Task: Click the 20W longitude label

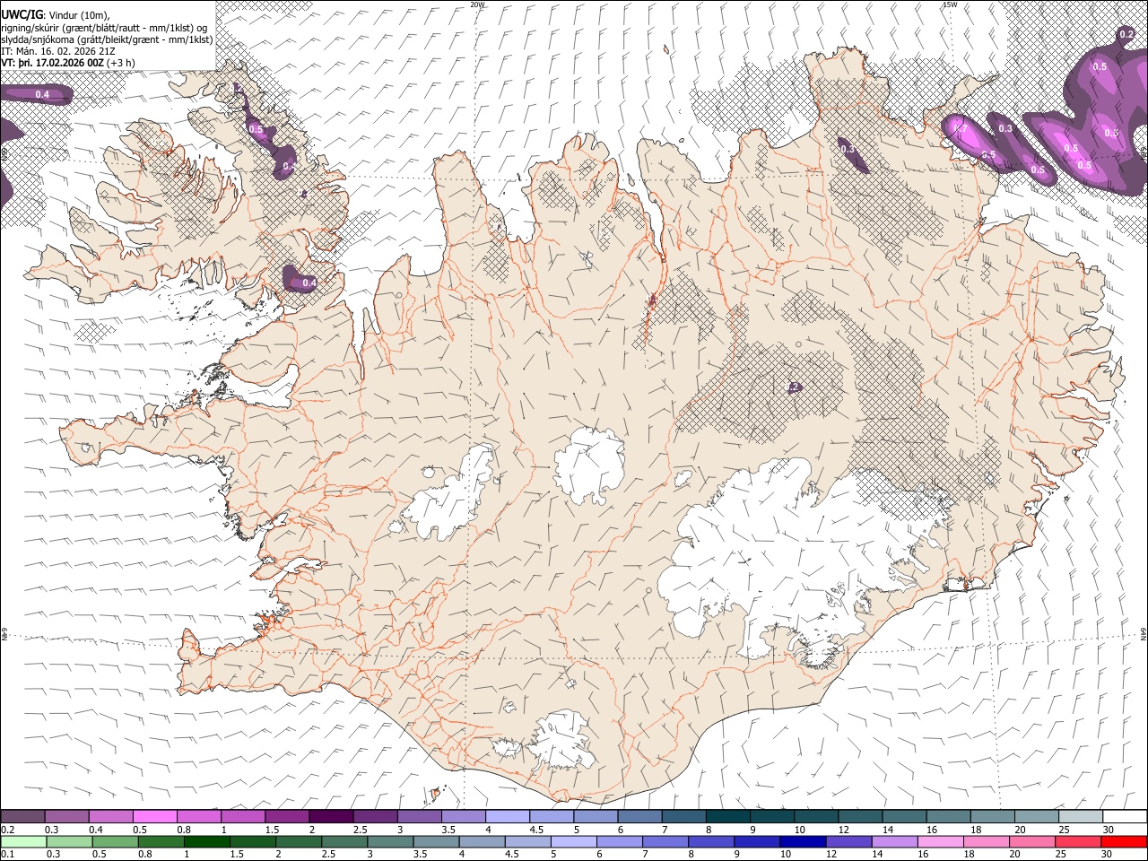Action: [477, 4]
